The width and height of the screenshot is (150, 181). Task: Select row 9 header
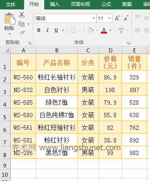pos(5,164)
